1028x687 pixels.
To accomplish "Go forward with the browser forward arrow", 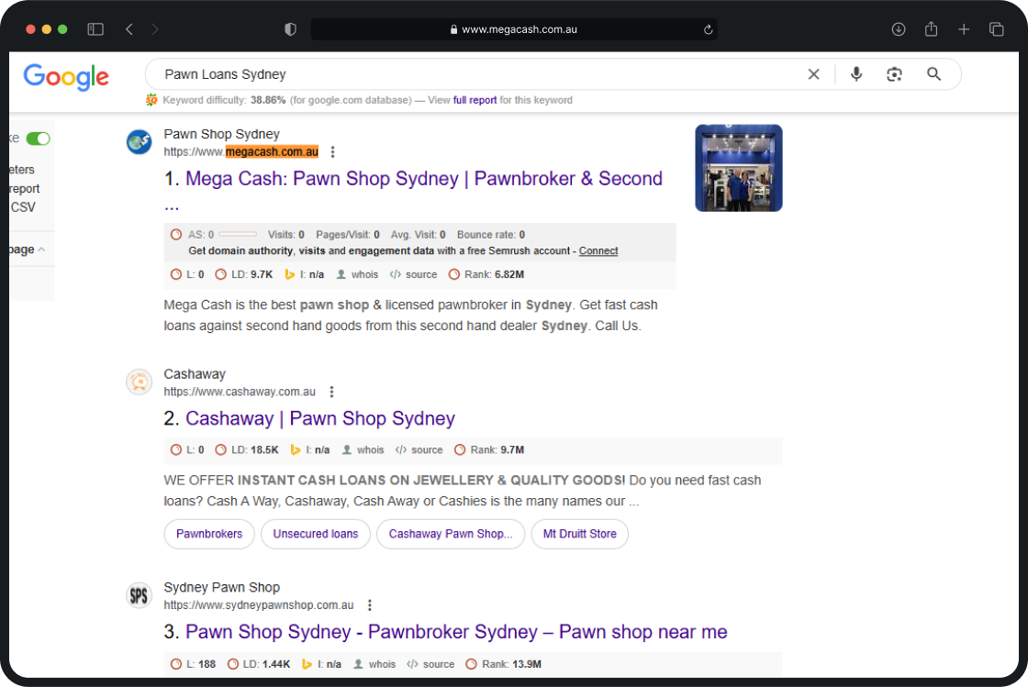I will point(155,28).
